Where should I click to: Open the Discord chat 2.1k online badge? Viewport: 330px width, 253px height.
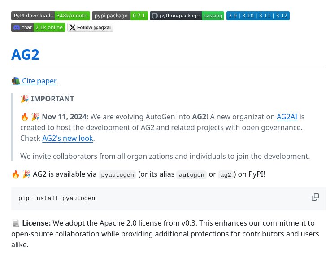point(38,27)
